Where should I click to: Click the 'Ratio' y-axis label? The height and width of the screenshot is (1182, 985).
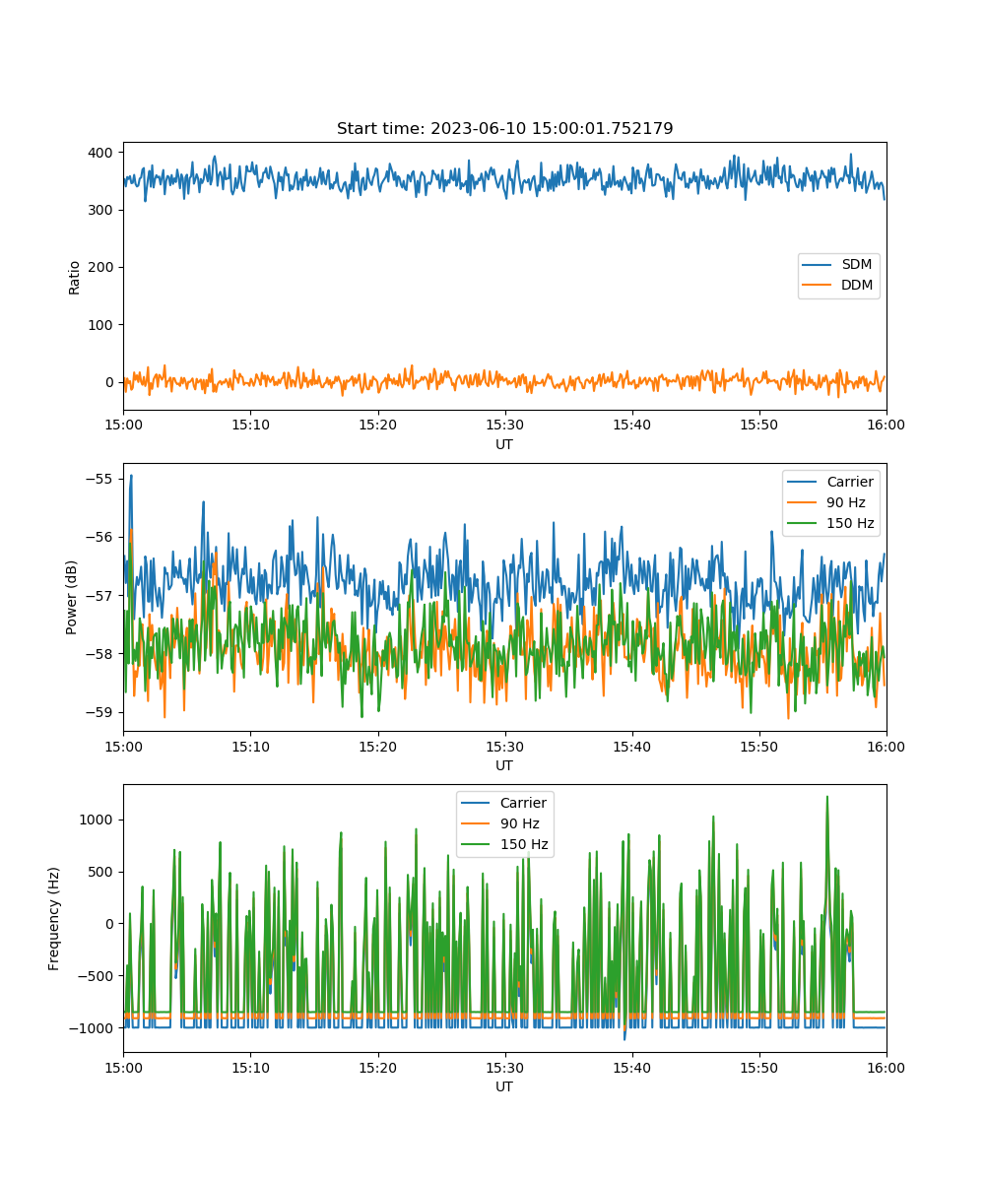(75, 276)
